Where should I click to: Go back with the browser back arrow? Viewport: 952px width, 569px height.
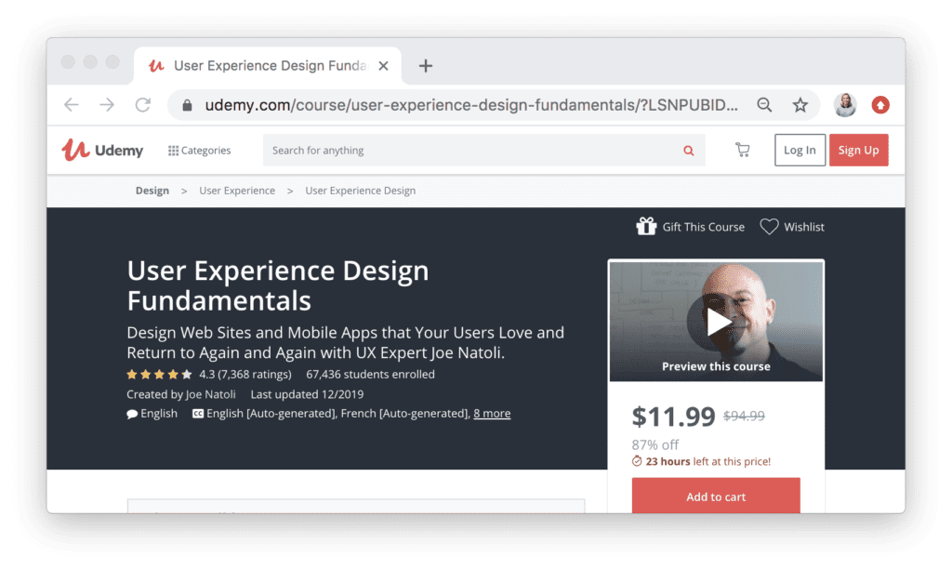(72, 105)
